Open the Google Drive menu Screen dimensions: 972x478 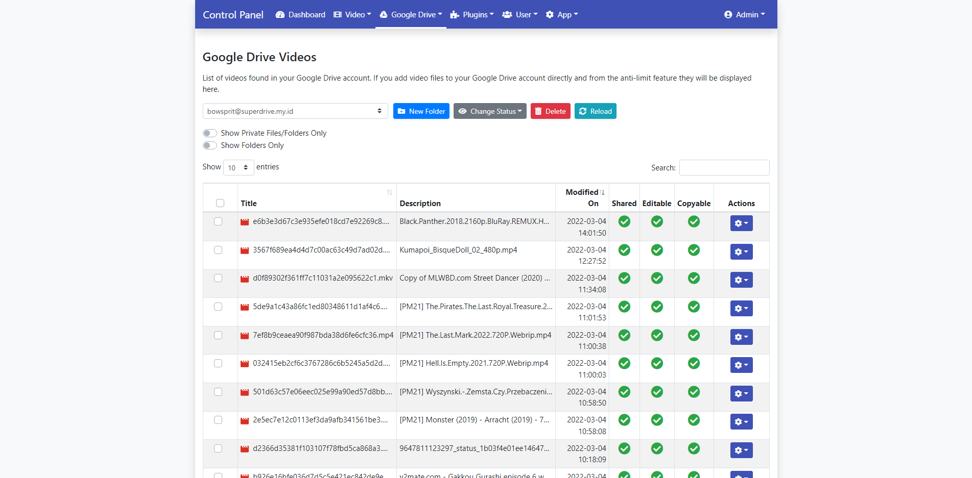411,15
